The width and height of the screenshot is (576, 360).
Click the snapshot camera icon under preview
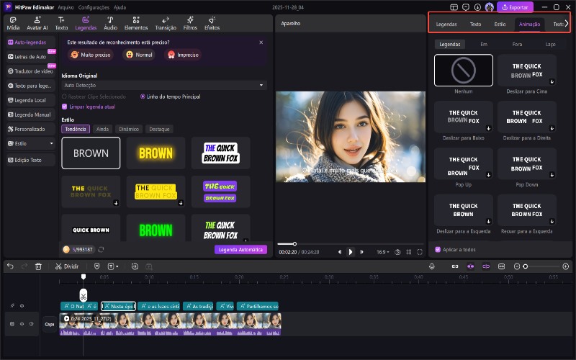pyautogui.click(x=397, y=252)
